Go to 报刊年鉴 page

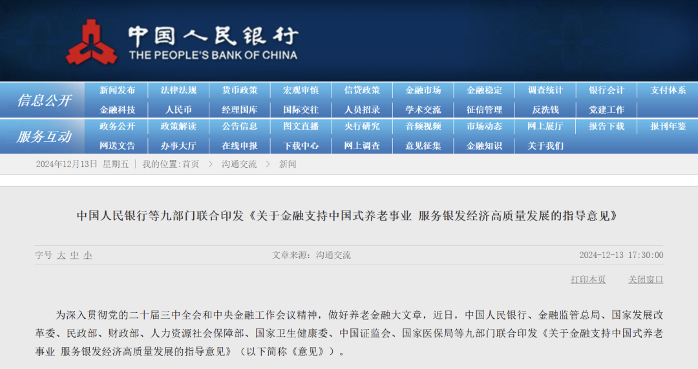click(668, 126)
